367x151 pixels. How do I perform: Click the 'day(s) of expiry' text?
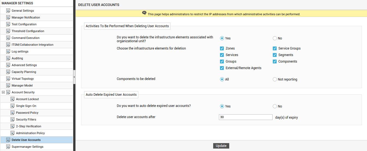click(x=286, y=118)
